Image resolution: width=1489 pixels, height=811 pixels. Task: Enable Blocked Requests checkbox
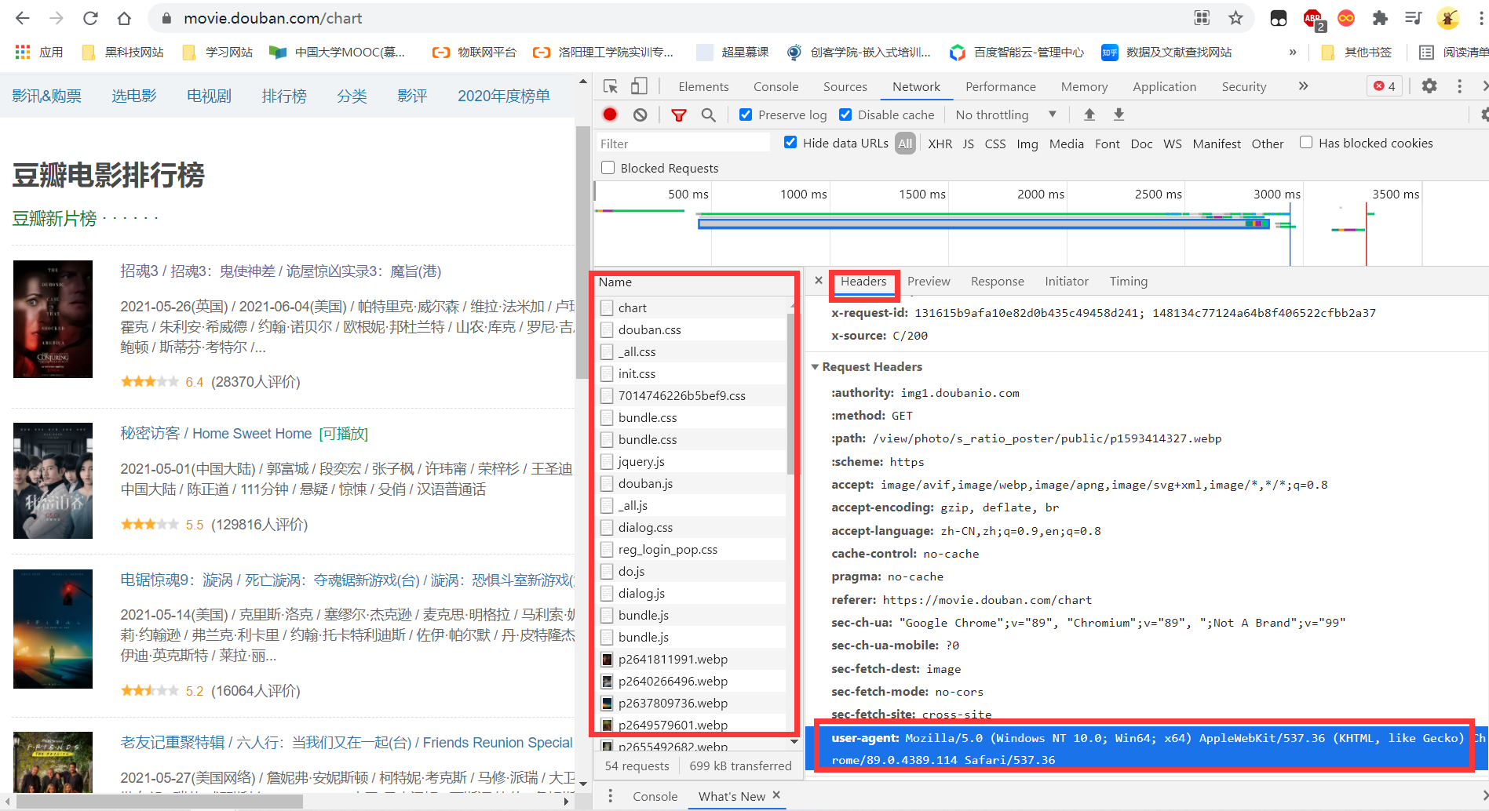point(608,167)
